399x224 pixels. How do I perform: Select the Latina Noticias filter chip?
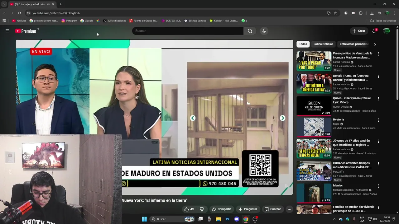[323, 44]
